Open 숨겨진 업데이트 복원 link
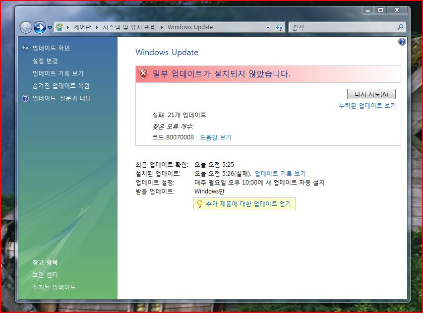 (61, 86)
